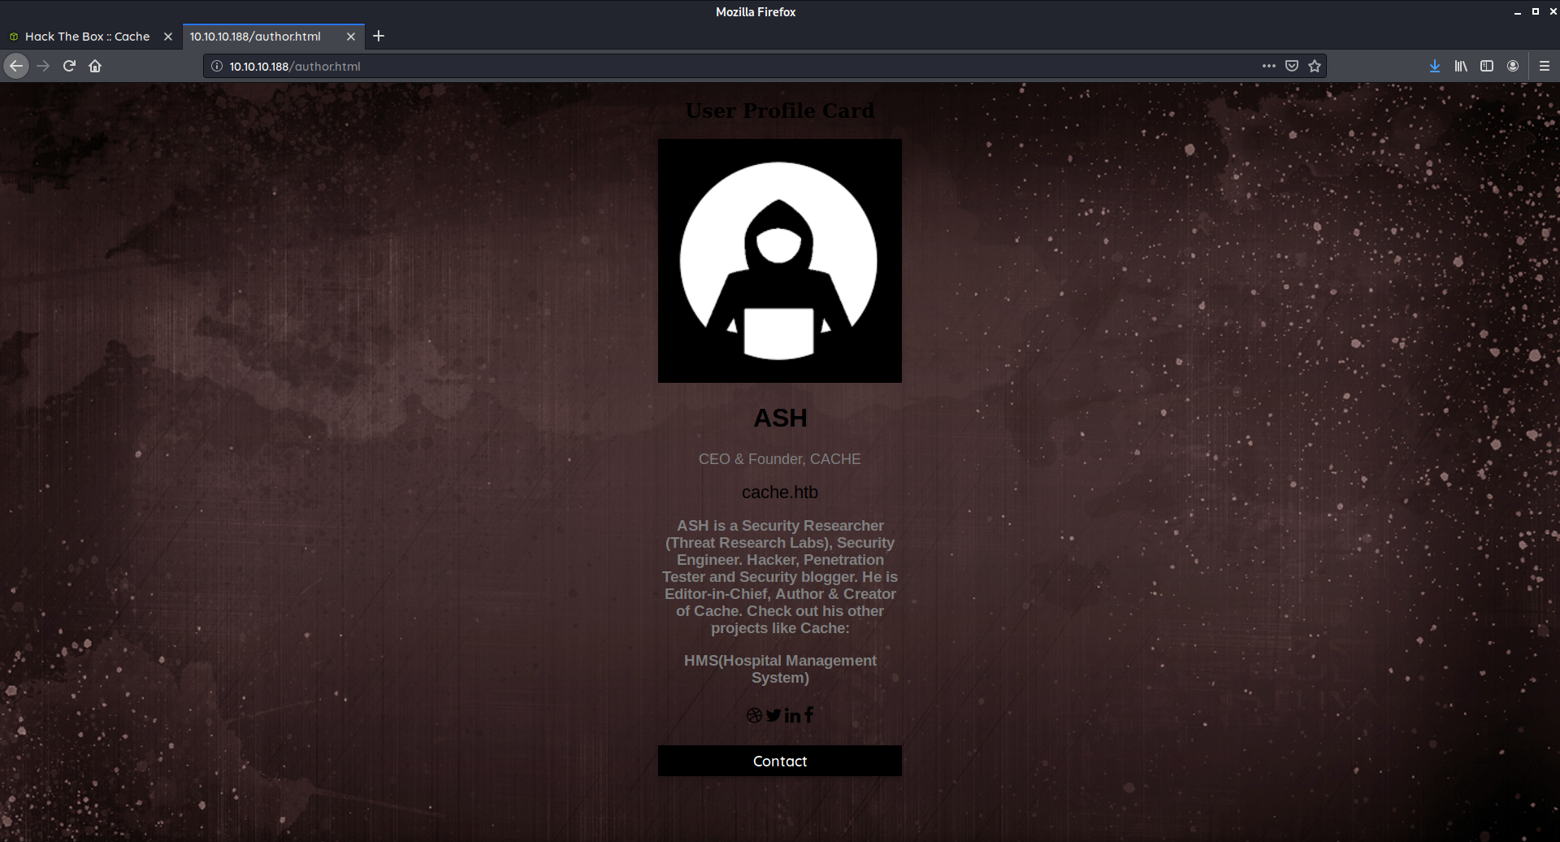This screenshot has height=842, width=1560.
Task: Open the page actions ellipsis menu
Action: 1268,66
